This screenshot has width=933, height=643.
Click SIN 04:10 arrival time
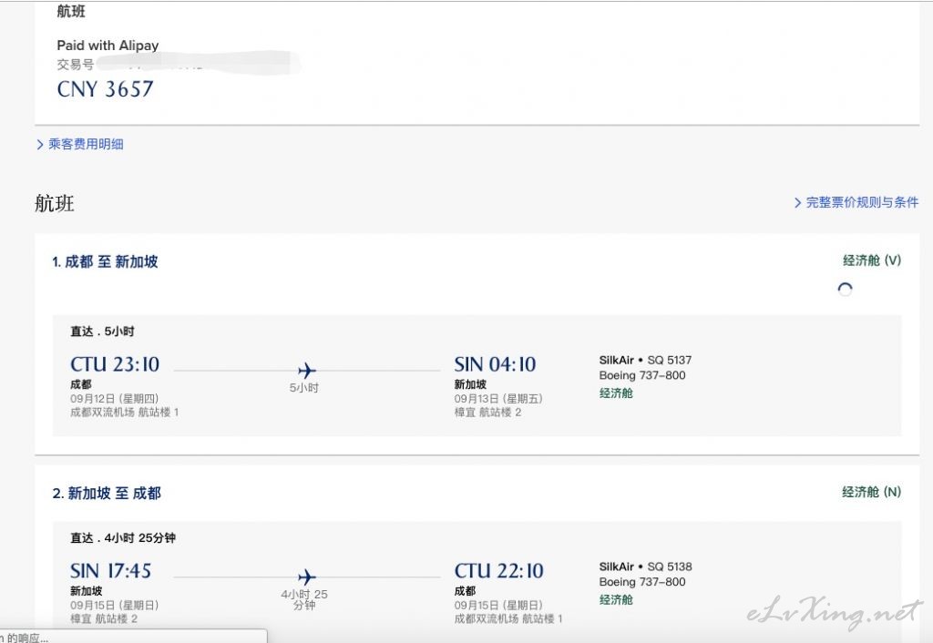[x=495, y=364]
